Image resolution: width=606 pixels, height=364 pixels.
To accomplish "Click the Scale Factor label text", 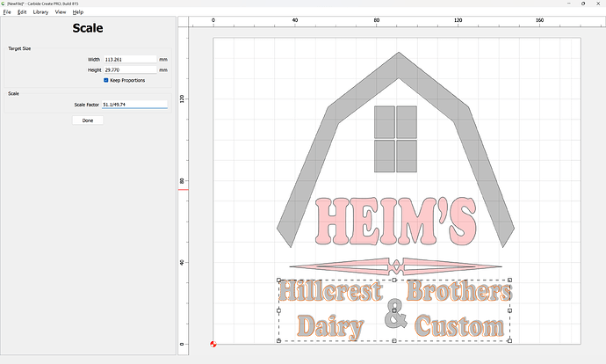I will point(87,105).
